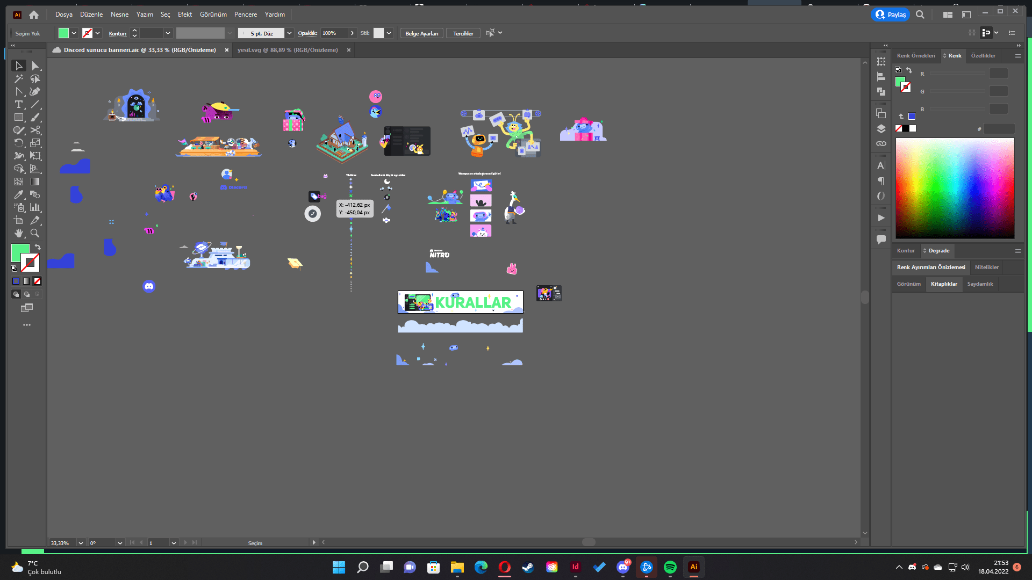Open the Layers panel from dock
The height and width of the screenshot is (580, 1032).
[x=881, y=129]
